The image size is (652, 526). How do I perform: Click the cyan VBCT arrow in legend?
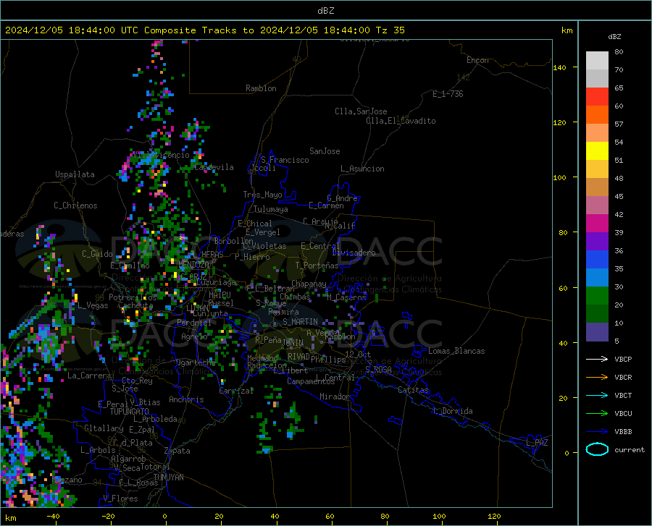597,395
